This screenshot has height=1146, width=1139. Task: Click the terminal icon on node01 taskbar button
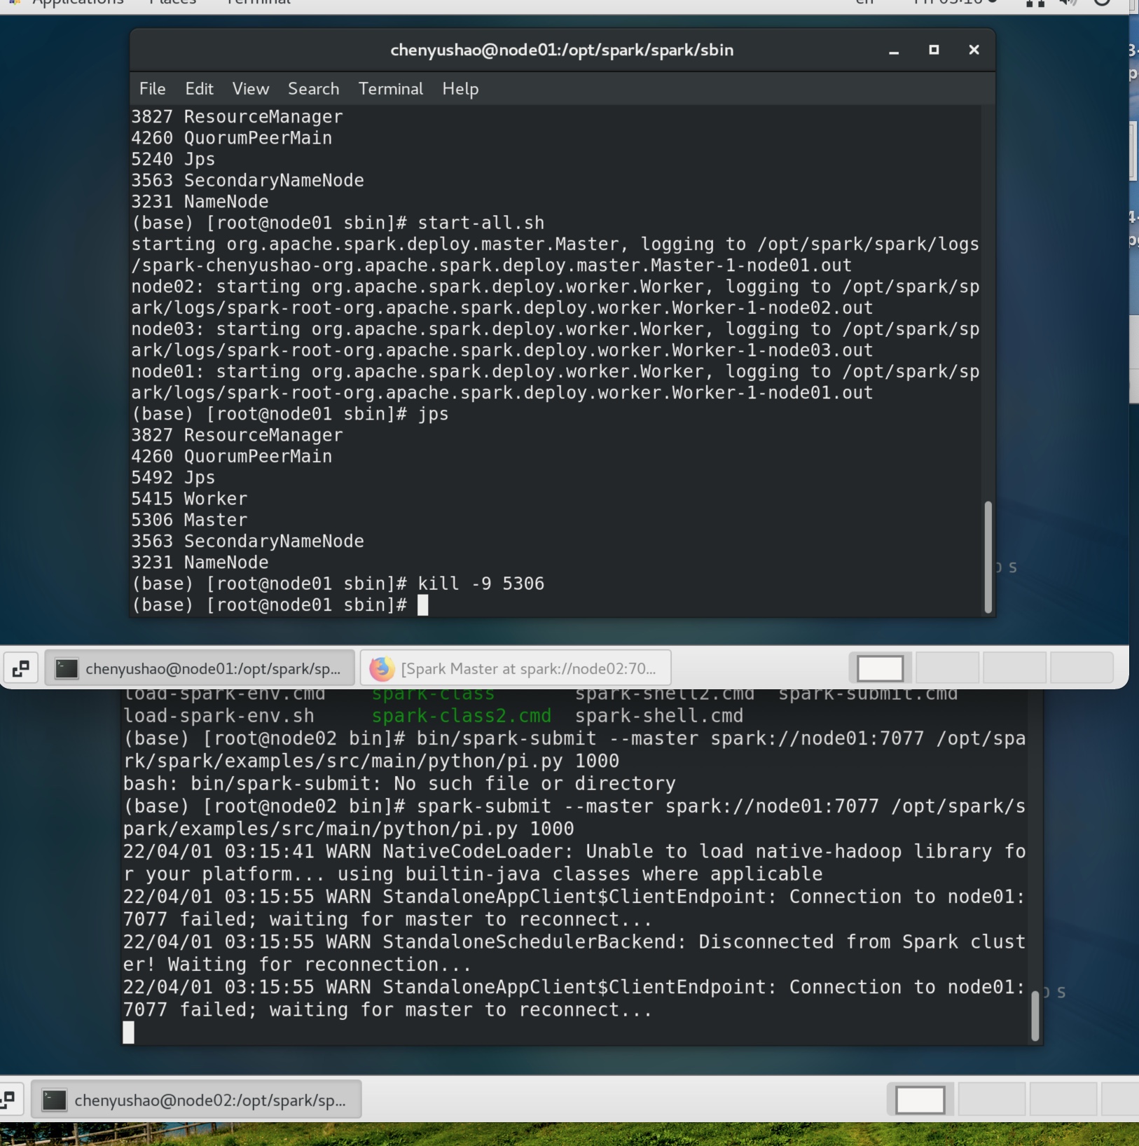tap(67, 669)
